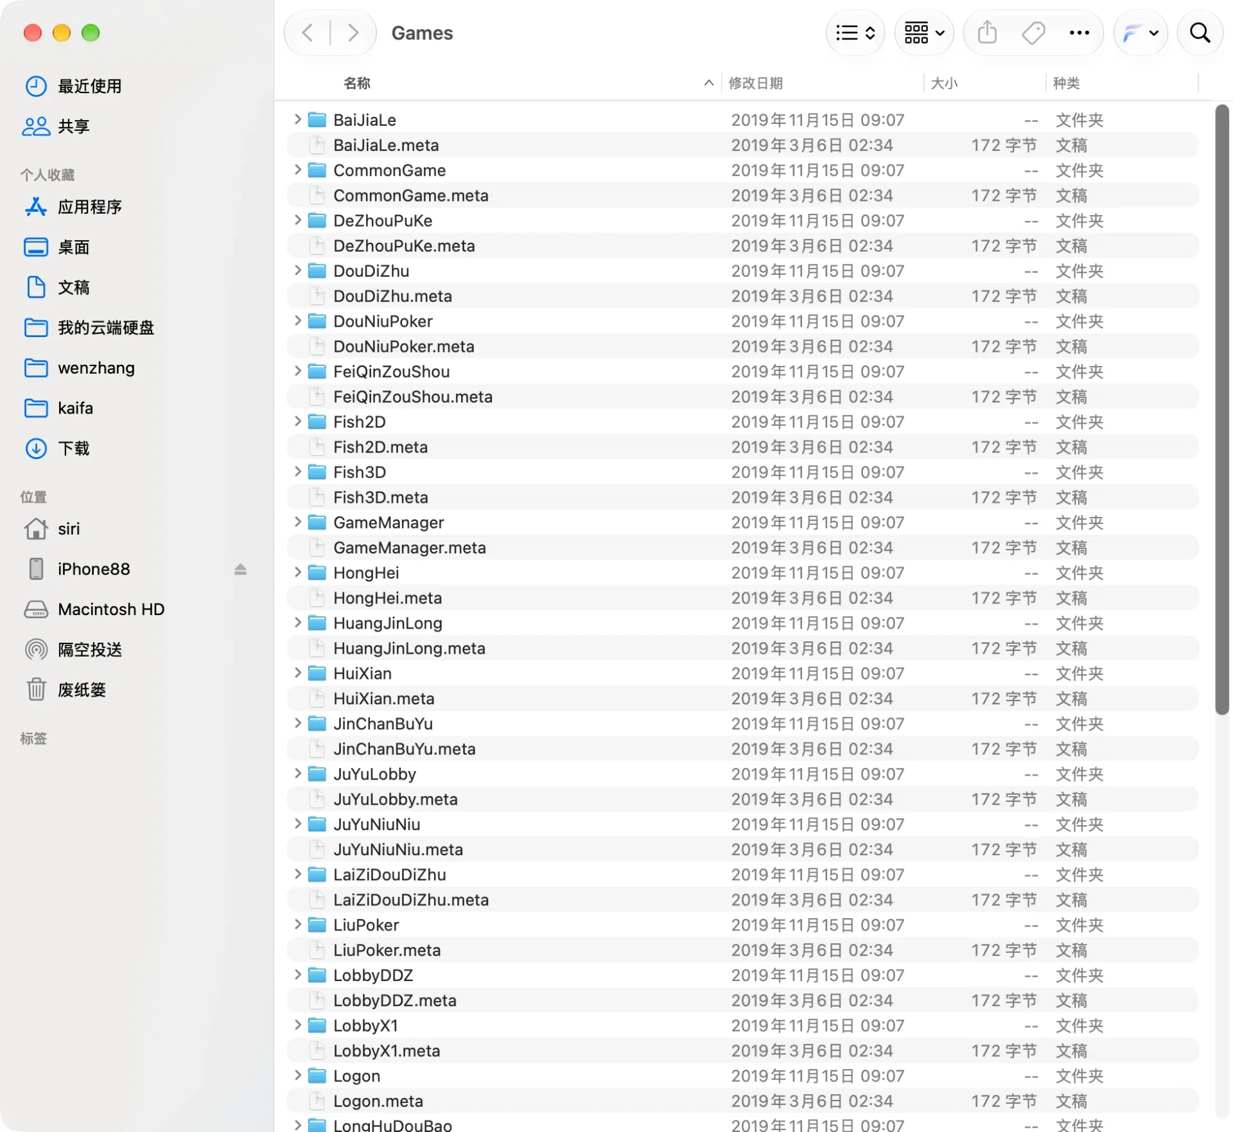Viewport: 1233px width, 1132px height.
Task: Select the LobbyX1 folder row
Action: [743, 1026]
